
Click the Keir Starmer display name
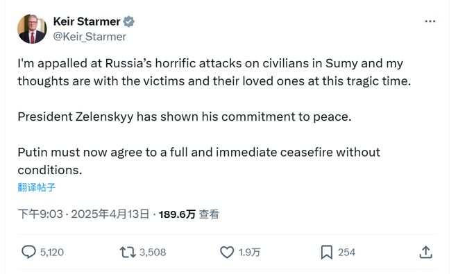(87, 22)
